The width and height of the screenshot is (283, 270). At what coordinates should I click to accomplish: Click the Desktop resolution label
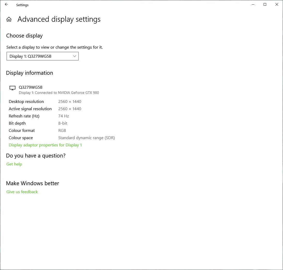pos(26,102)
